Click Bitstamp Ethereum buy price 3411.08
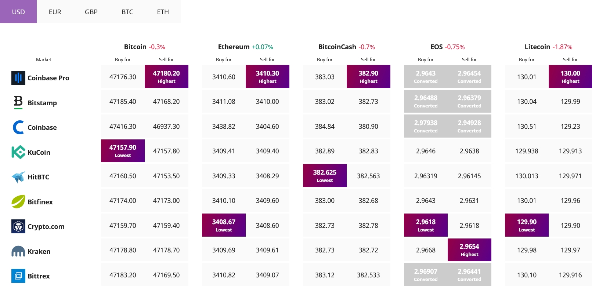This screenshot has height=288, width=592. click(224, 101)
